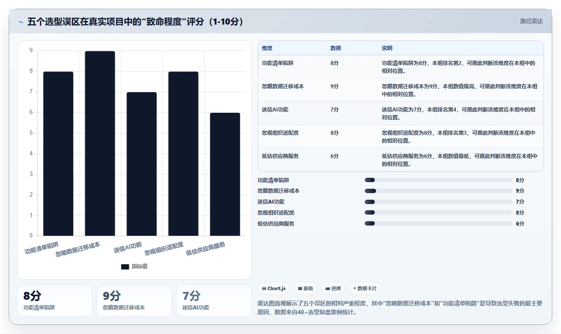Screen dimensions: 561x334
Task: Click the 低估供应商服务 label in progress list
Action: click(x=276, y=223)
